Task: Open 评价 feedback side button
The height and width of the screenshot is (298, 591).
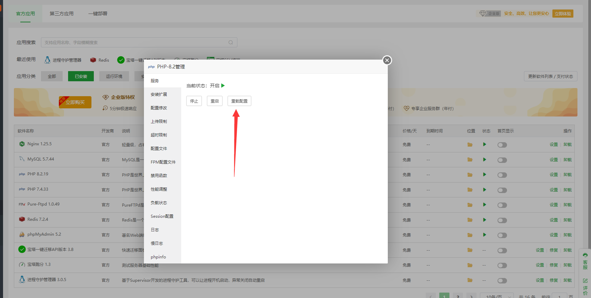Action: point(585,286)
